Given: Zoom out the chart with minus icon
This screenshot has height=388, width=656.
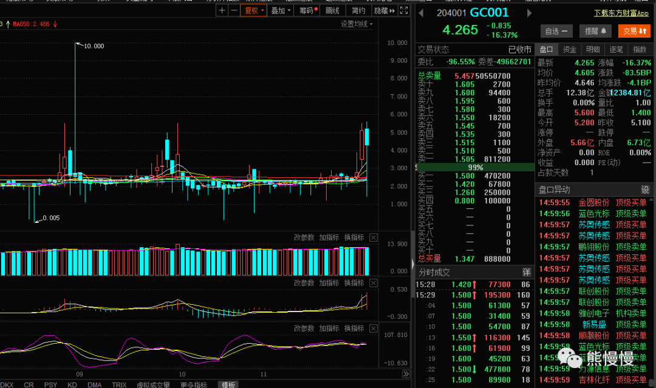Looking at the screenshot, I should point(234,10).
